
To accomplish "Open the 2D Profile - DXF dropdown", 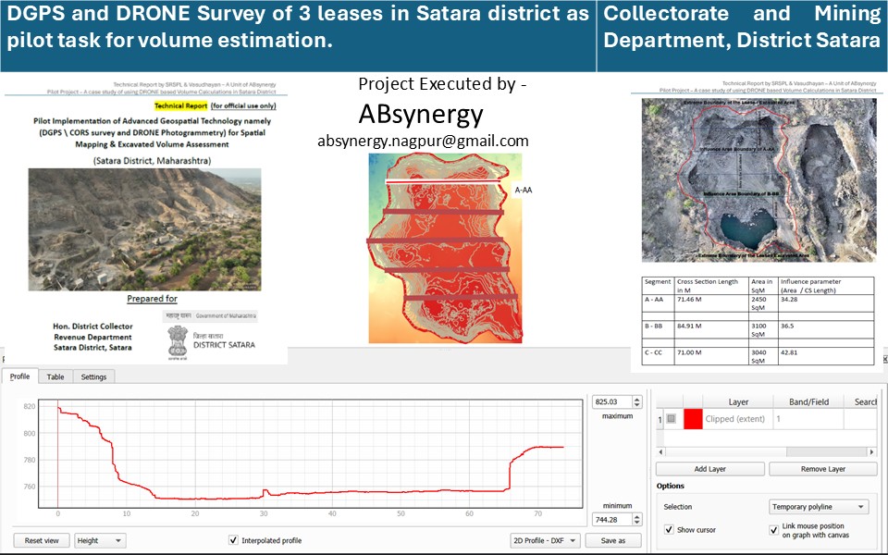I will [545, 540].
